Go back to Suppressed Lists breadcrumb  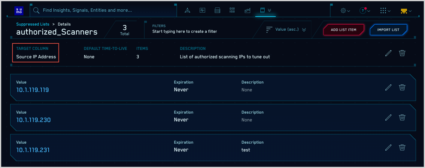point(33,24)
